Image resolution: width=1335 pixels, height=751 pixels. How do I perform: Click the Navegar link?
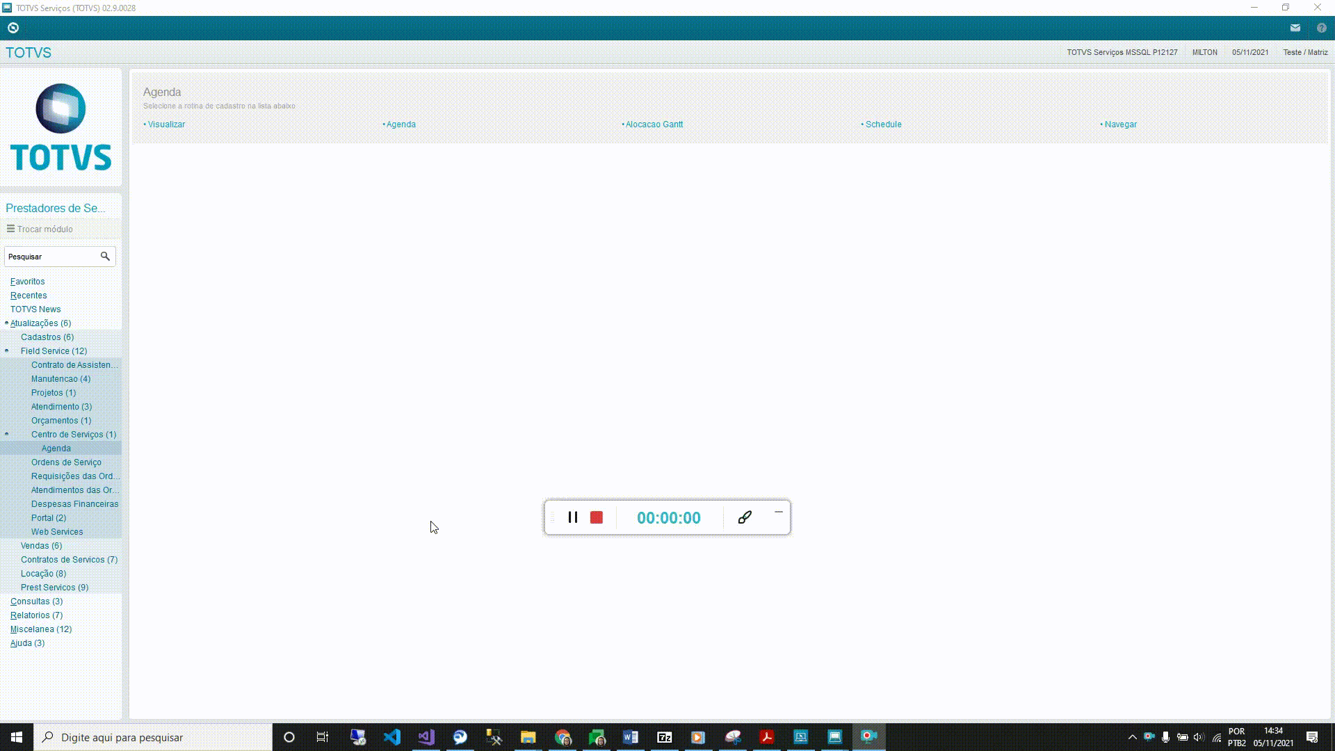point(1120,124)
